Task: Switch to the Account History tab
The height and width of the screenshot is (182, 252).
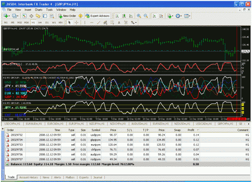Action: coord(29,177)
